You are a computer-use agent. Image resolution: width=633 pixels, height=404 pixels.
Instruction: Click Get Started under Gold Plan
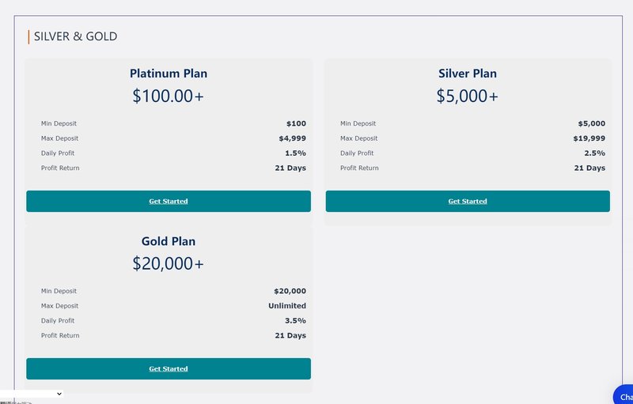pos(169,369)
